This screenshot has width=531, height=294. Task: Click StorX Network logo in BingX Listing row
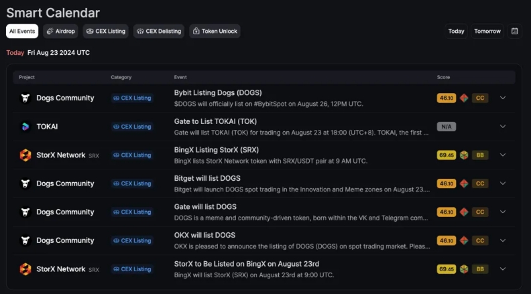25,155
